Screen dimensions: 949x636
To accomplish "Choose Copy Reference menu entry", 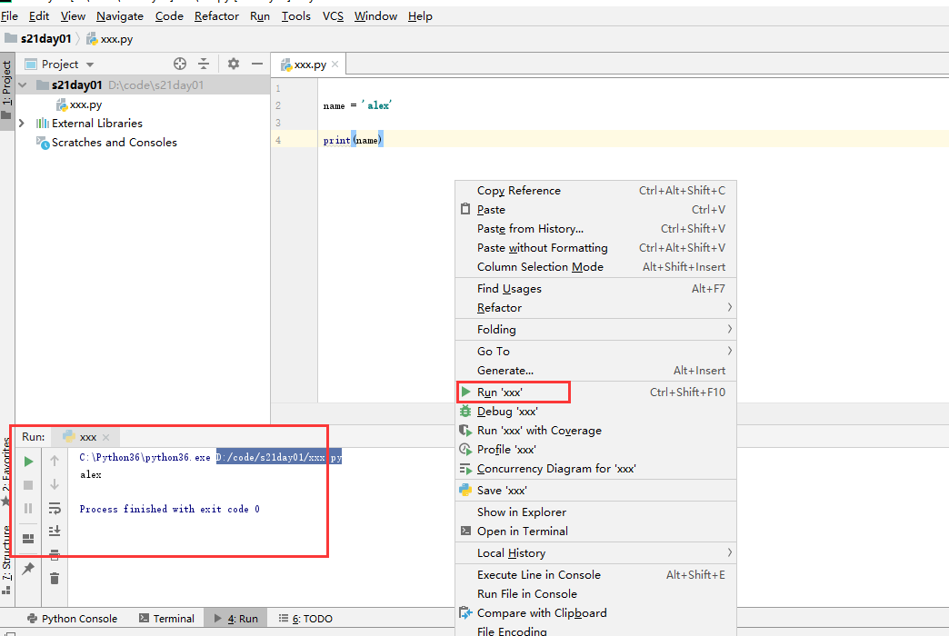I will (x=595, y=191).
